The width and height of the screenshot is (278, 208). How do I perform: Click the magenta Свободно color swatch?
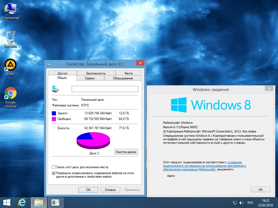[54, 119]
